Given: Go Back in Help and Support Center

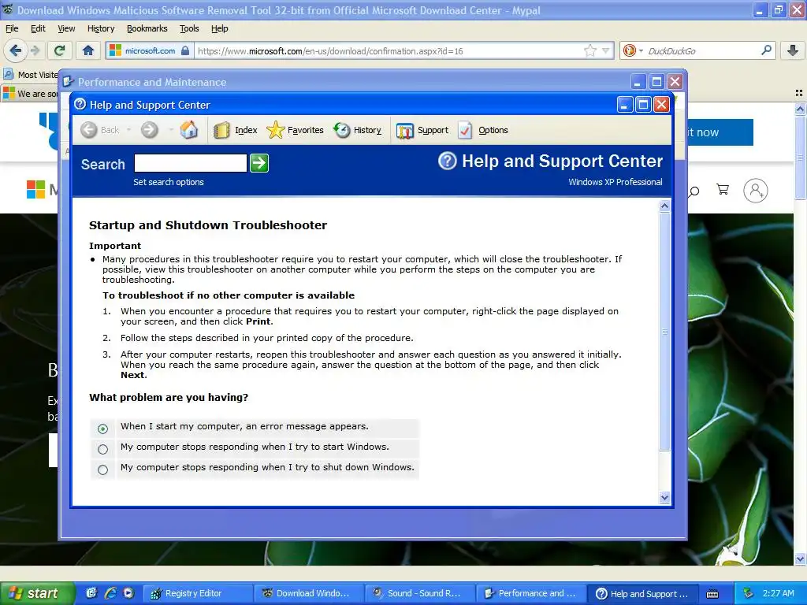Looking at the screenshot, I should click(100, 130).
